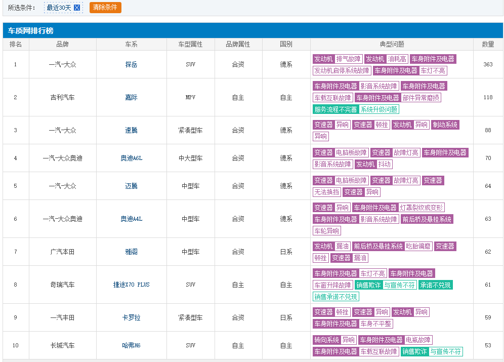The width and height of the screenshot is (504, 362).
Task: Open the 奥迪A4L series link
Action: (132, 219)
